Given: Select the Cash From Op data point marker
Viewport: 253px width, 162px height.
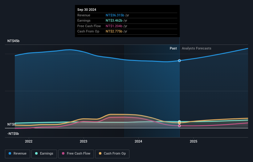Looking at the screenshot, I should point(179,123).
